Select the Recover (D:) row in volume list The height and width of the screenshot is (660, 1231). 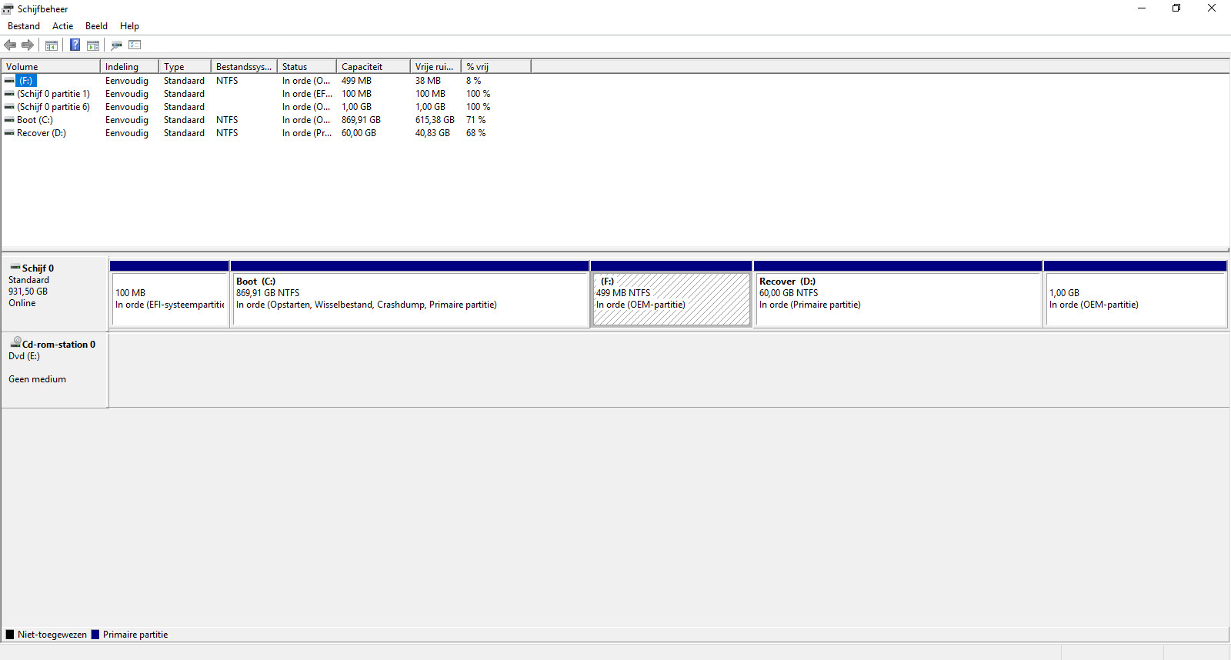click(x=42, y=133)
